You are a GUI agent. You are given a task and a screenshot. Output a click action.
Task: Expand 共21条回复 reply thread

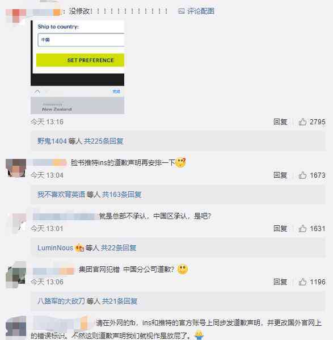[120, 301]
